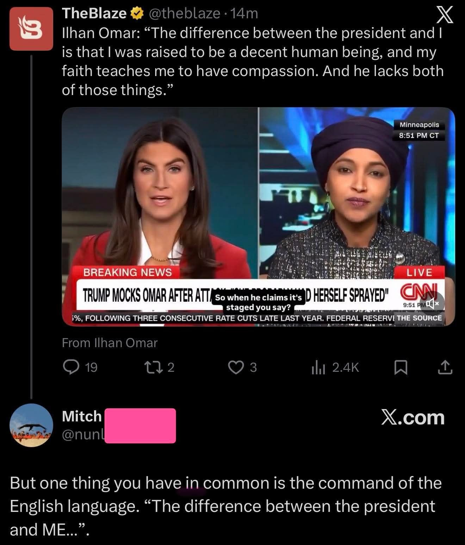Viewport: 465px width, 545px height.
Task: Open Mitch's profile picture
Action: [31, 425]
